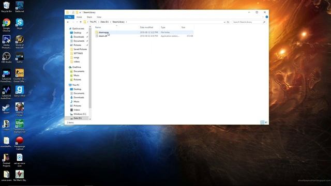Open the CyberLink AudioDirector shortcut
The height and width of the screenshot is (186, 331).
pyautogui.click(x=6, y=92)
